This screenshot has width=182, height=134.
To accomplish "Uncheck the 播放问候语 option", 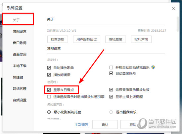I will click(49, 74).
